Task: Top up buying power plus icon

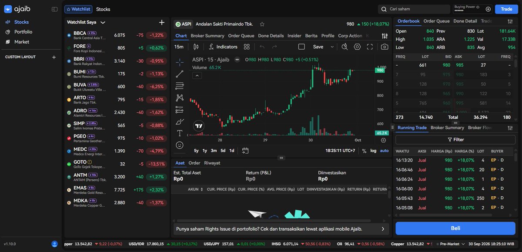Action: coord(488,9)
